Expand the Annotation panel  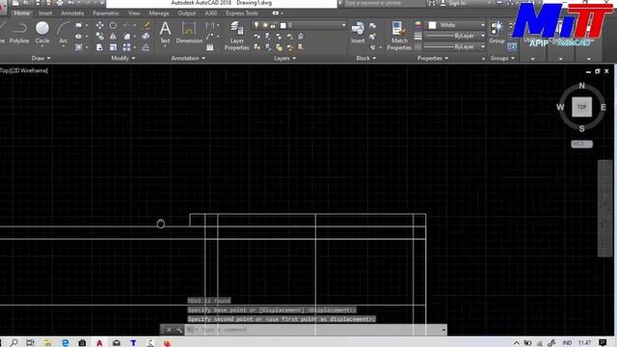(x=188, y=58)
